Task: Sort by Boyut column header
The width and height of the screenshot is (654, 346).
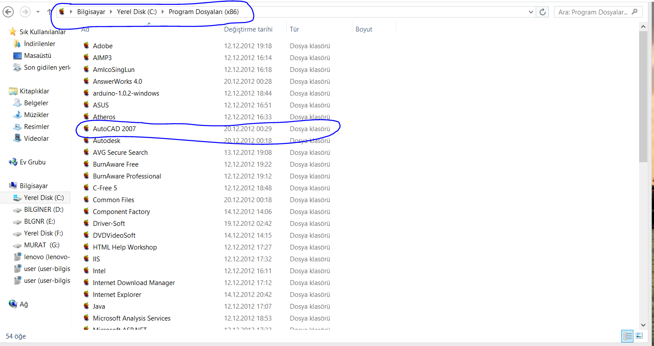Action: click(364, 29)
